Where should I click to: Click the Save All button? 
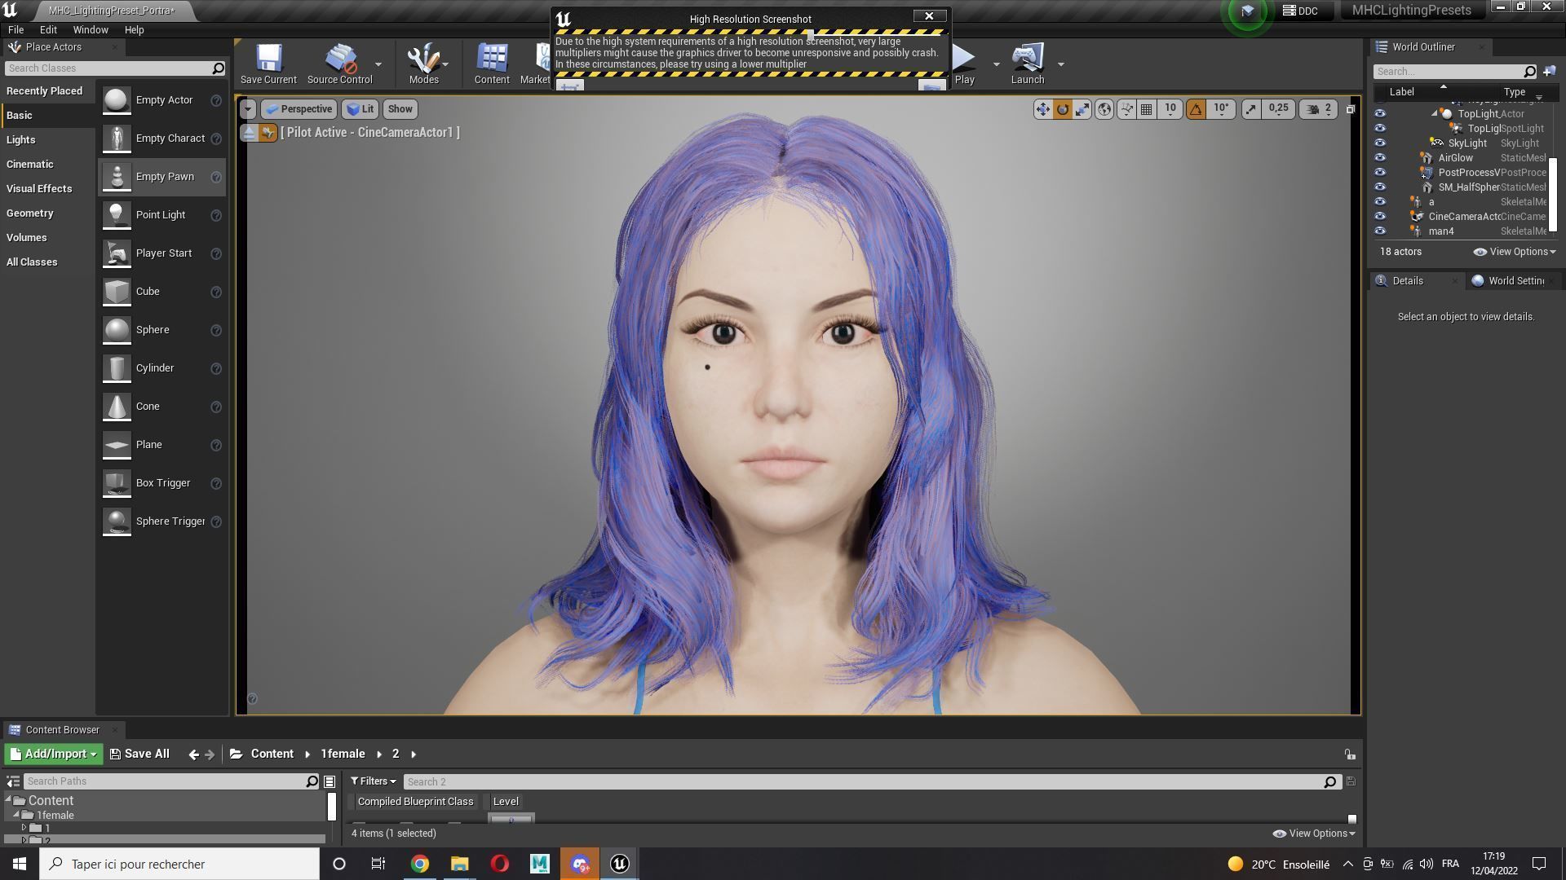point(139,755)
